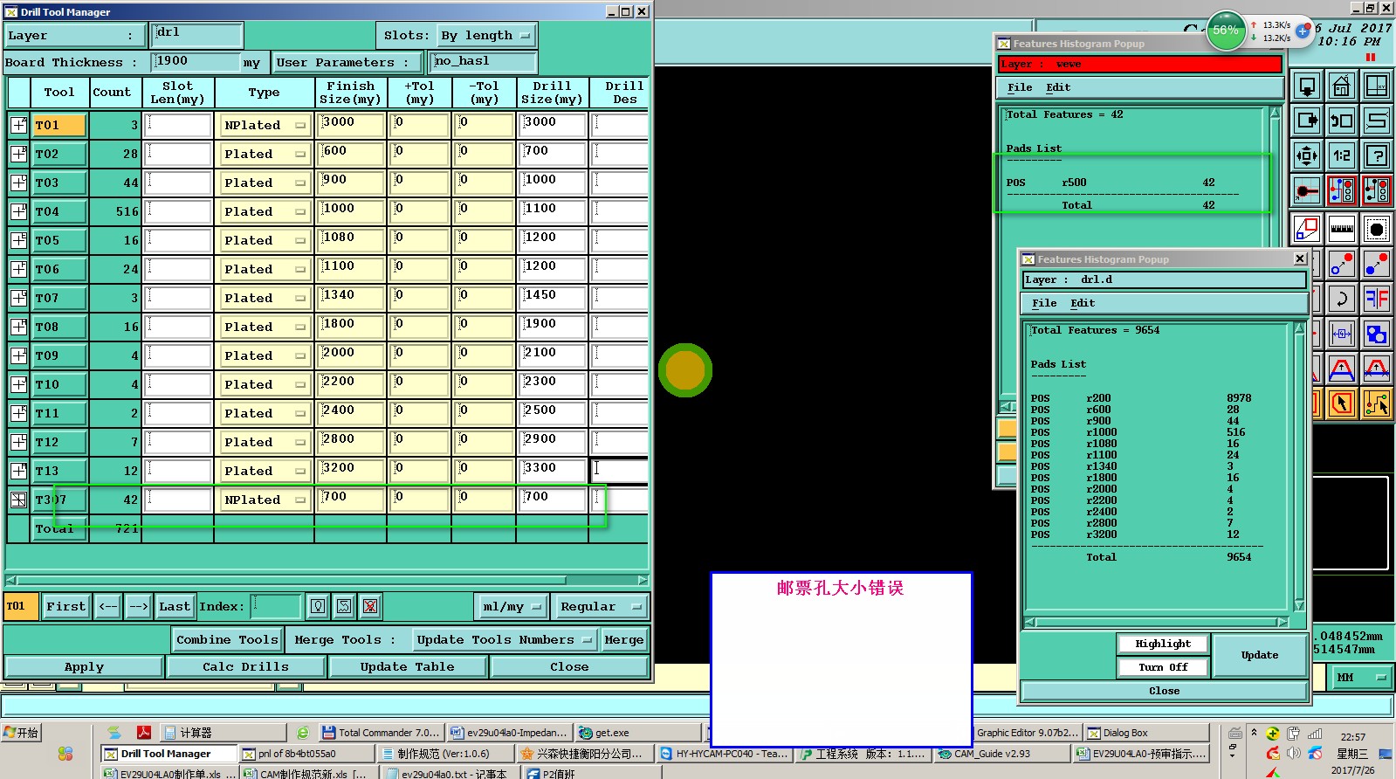Open File menu in weve histogram popup

point(1020,87)
